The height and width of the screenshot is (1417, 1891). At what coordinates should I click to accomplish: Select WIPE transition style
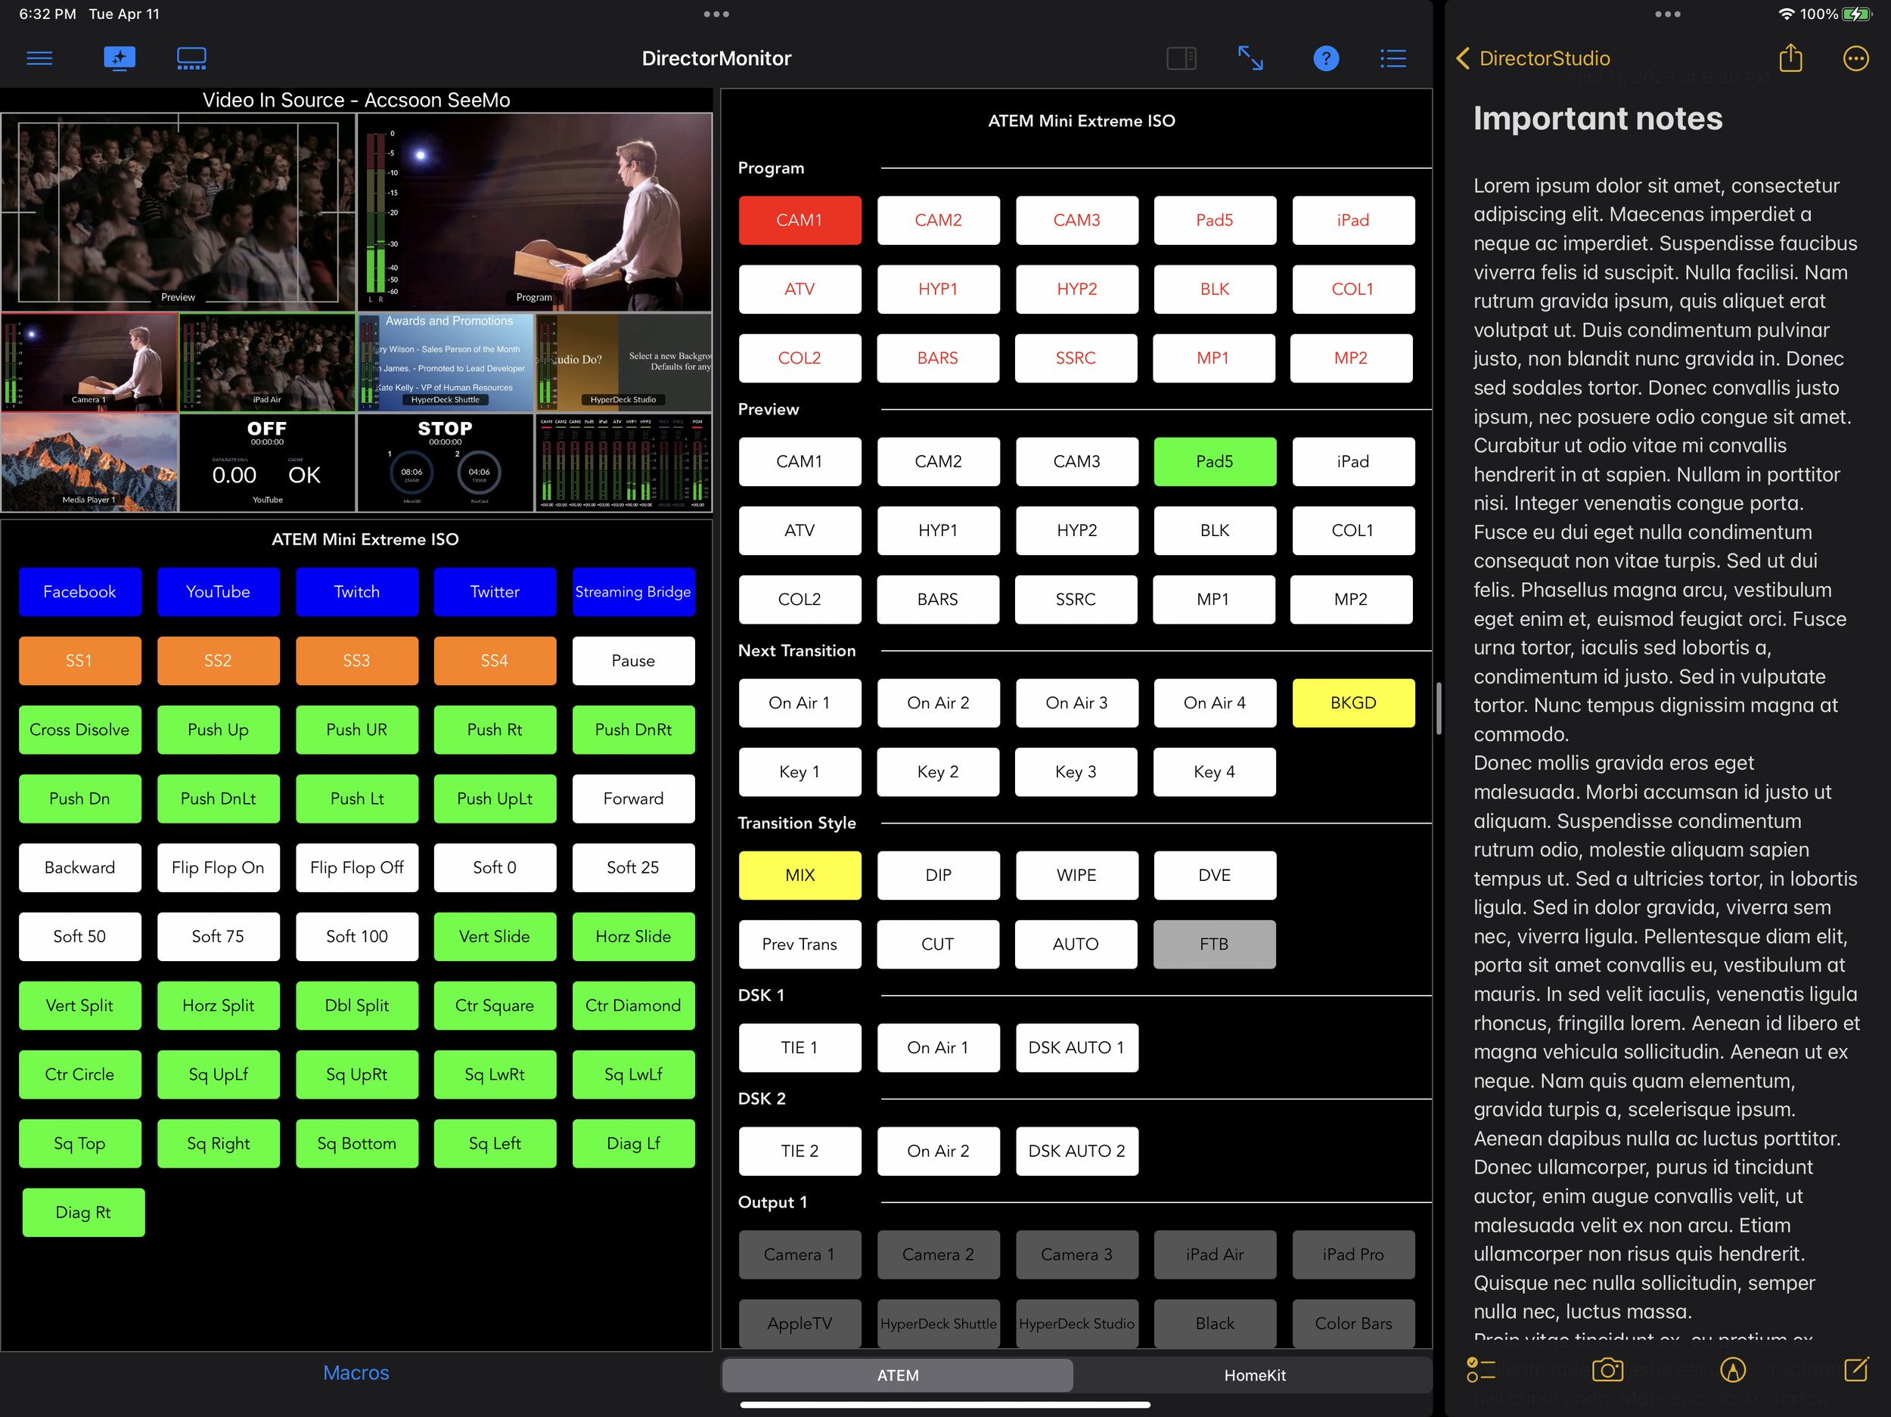(x=1076, y=875)
